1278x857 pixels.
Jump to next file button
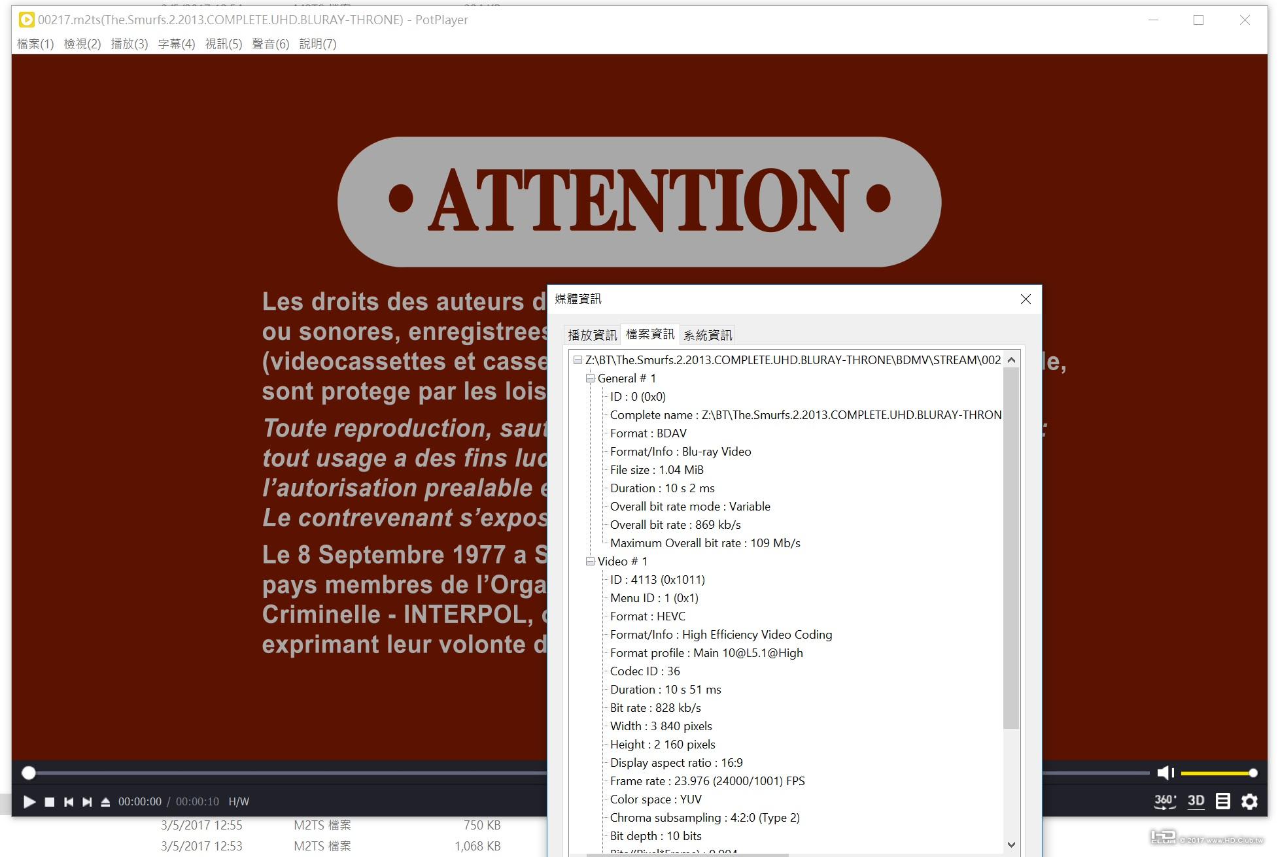tap(87, 801)
